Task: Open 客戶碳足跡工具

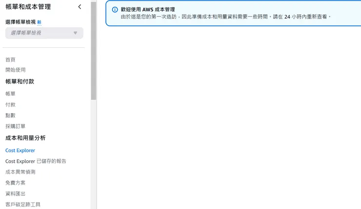Action: tap(23, 205)
